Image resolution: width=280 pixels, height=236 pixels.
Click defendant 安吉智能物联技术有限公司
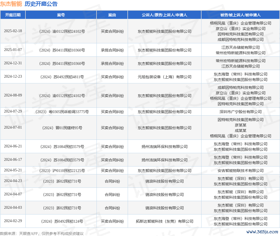click(241, 171)
